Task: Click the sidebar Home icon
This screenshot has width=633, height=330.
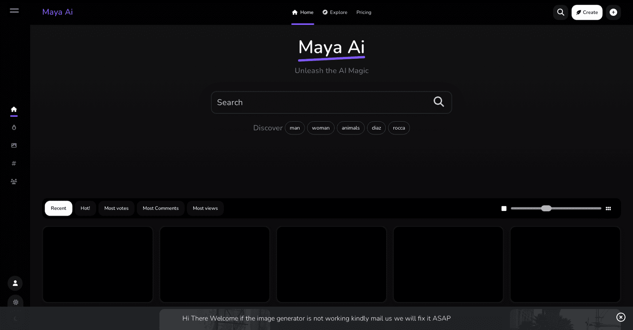Action: (14, 109)
